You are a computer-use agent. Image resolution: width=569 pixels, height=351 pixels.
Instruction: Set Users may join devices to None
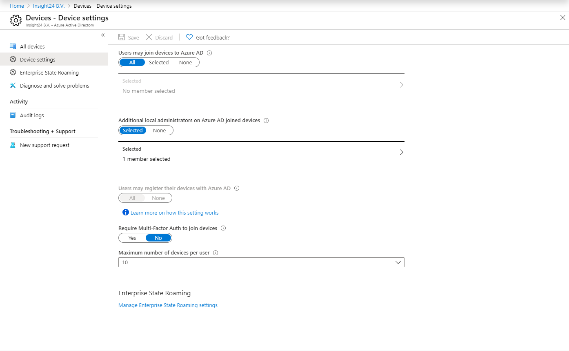click(185, 62)
